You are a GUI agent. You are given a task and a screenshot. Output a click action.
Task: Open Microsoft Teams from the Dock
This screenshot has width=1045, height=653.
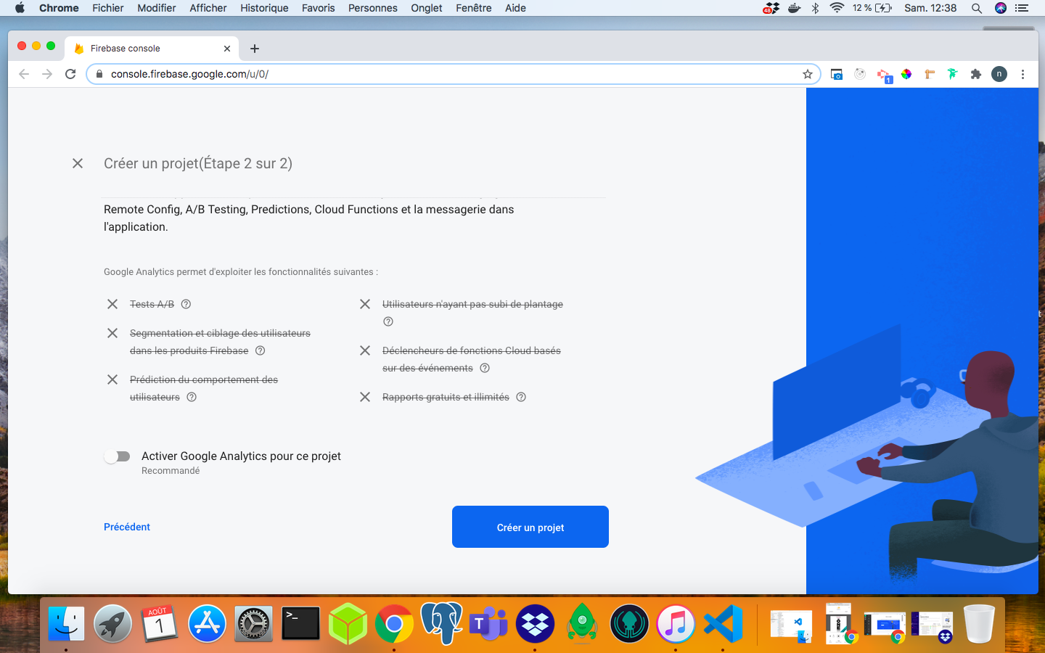point(488,623)
